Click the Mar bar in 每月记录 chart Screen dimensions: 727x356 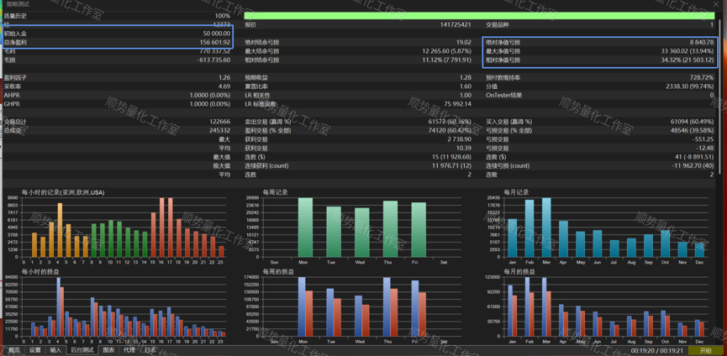[546, 228]
